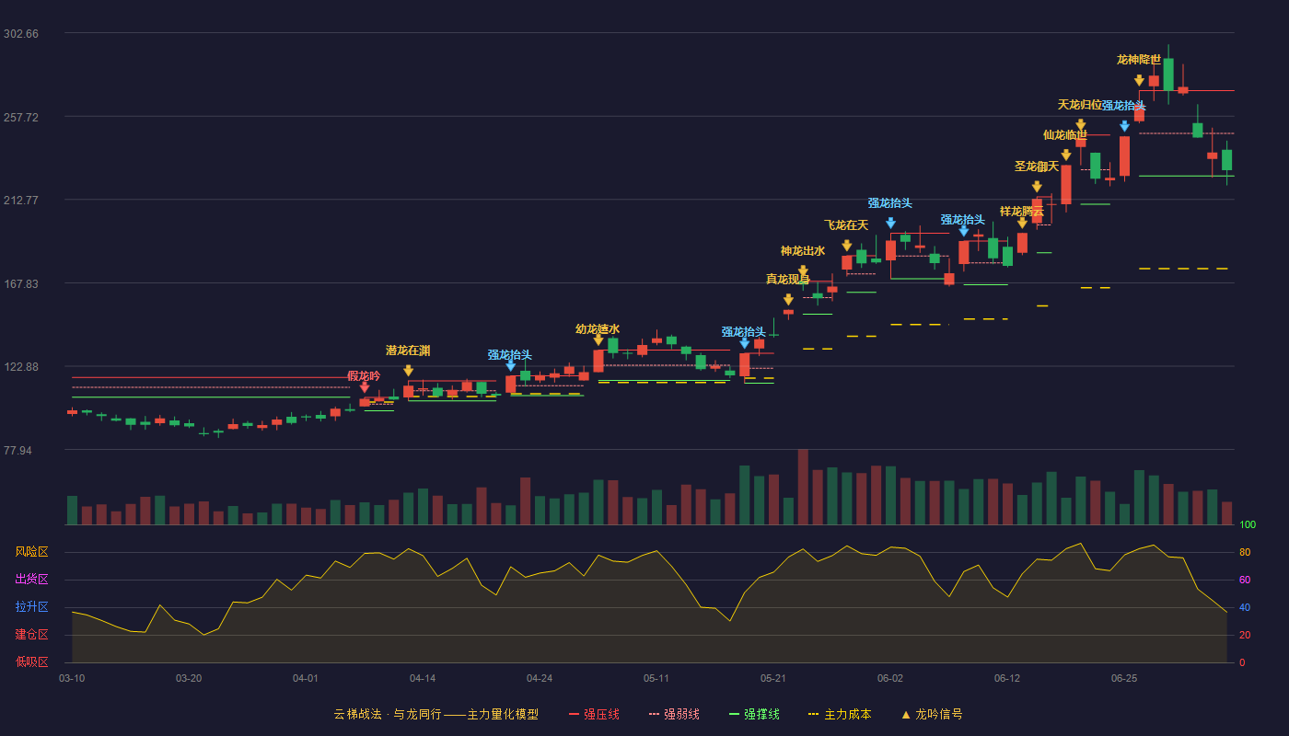
Task: Click the 05-21 date label
Action: tap(773, 678)
